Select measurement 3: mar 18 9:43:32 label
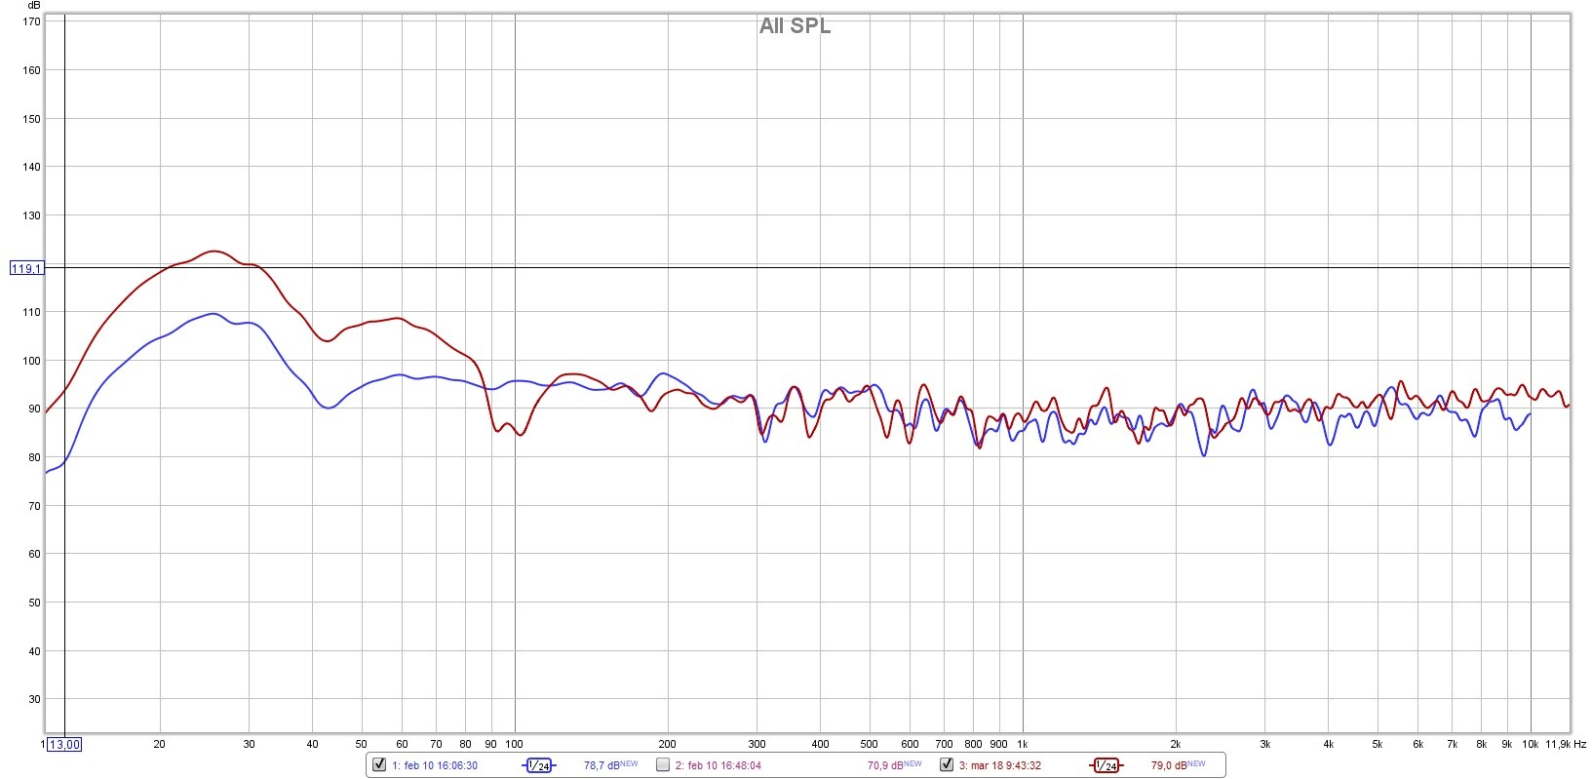Viewport: 1592px width, 779px height. click(1000, 765)
